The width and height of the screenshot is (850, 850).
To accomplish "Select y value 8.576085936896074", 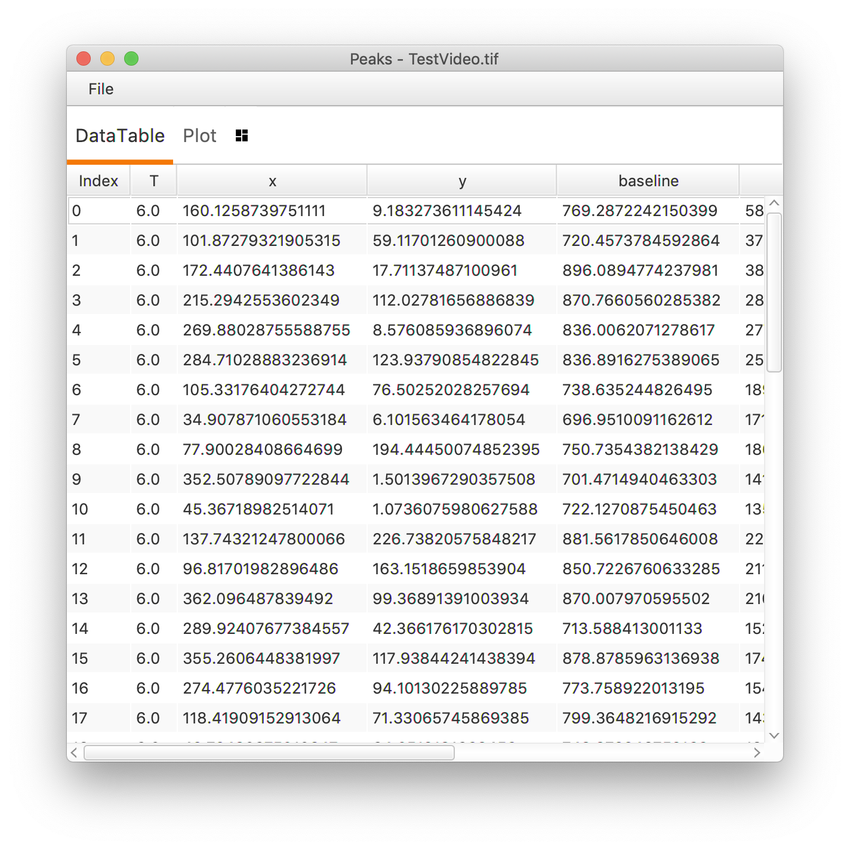I will pos(452,330).
